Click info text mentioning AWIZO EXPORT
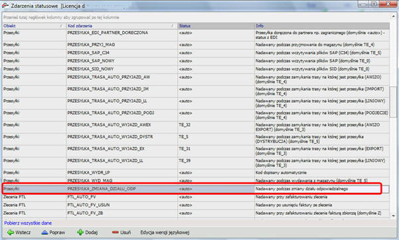This screenshot has height=240, width=399. [x=317, y=127]
